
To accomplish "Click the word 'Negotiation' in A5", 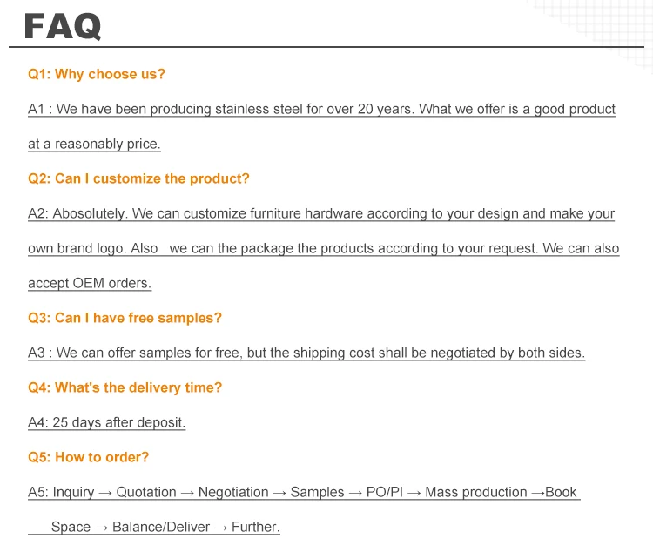I will click(x=233, y=492).
